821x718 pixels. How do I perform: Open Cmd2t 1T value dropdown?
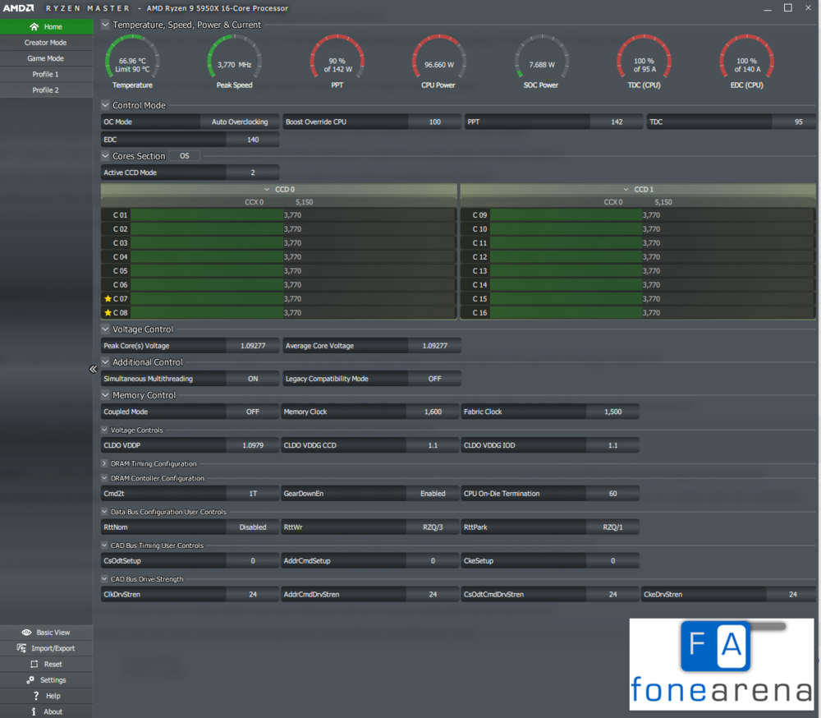tap(253, 493)
